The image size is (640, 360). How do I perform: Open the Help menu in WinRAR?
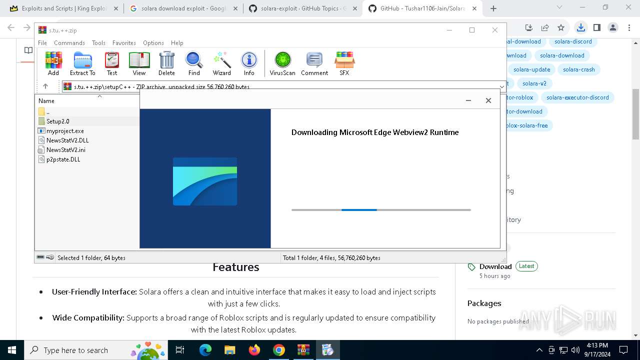pos(177,43)
